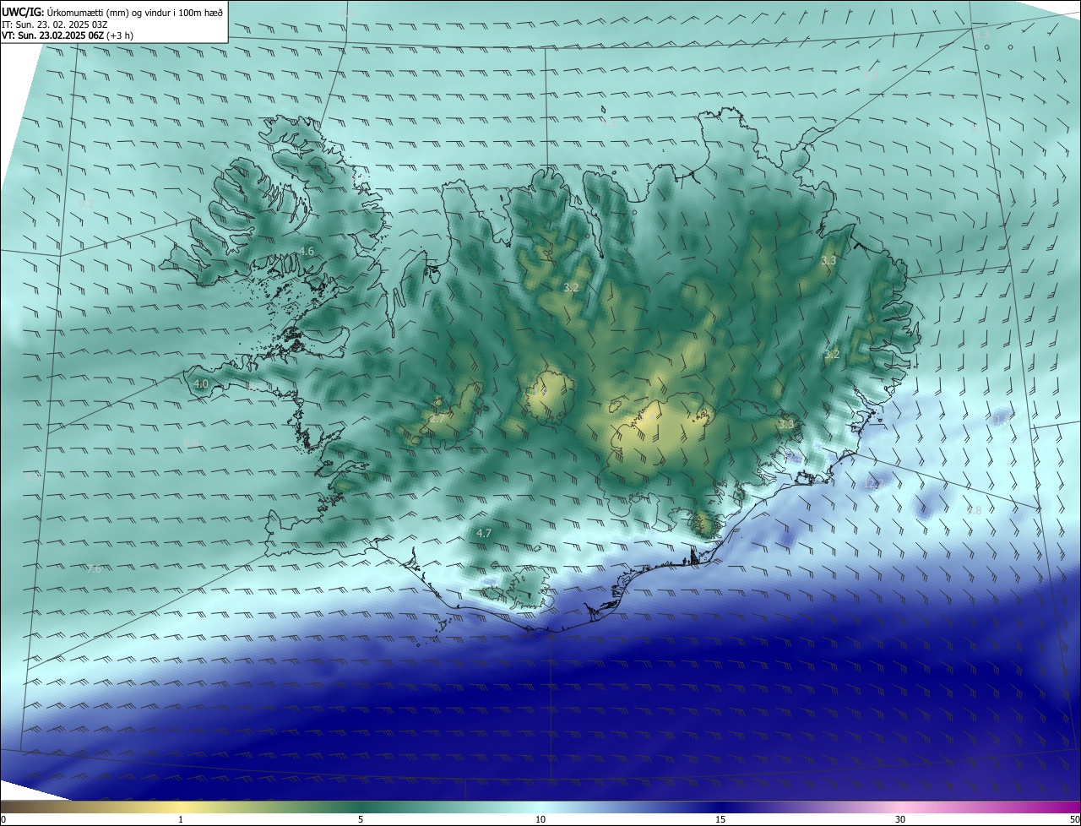
Task: Click the '15' tick label on the legend
Action: coord(720,819)
